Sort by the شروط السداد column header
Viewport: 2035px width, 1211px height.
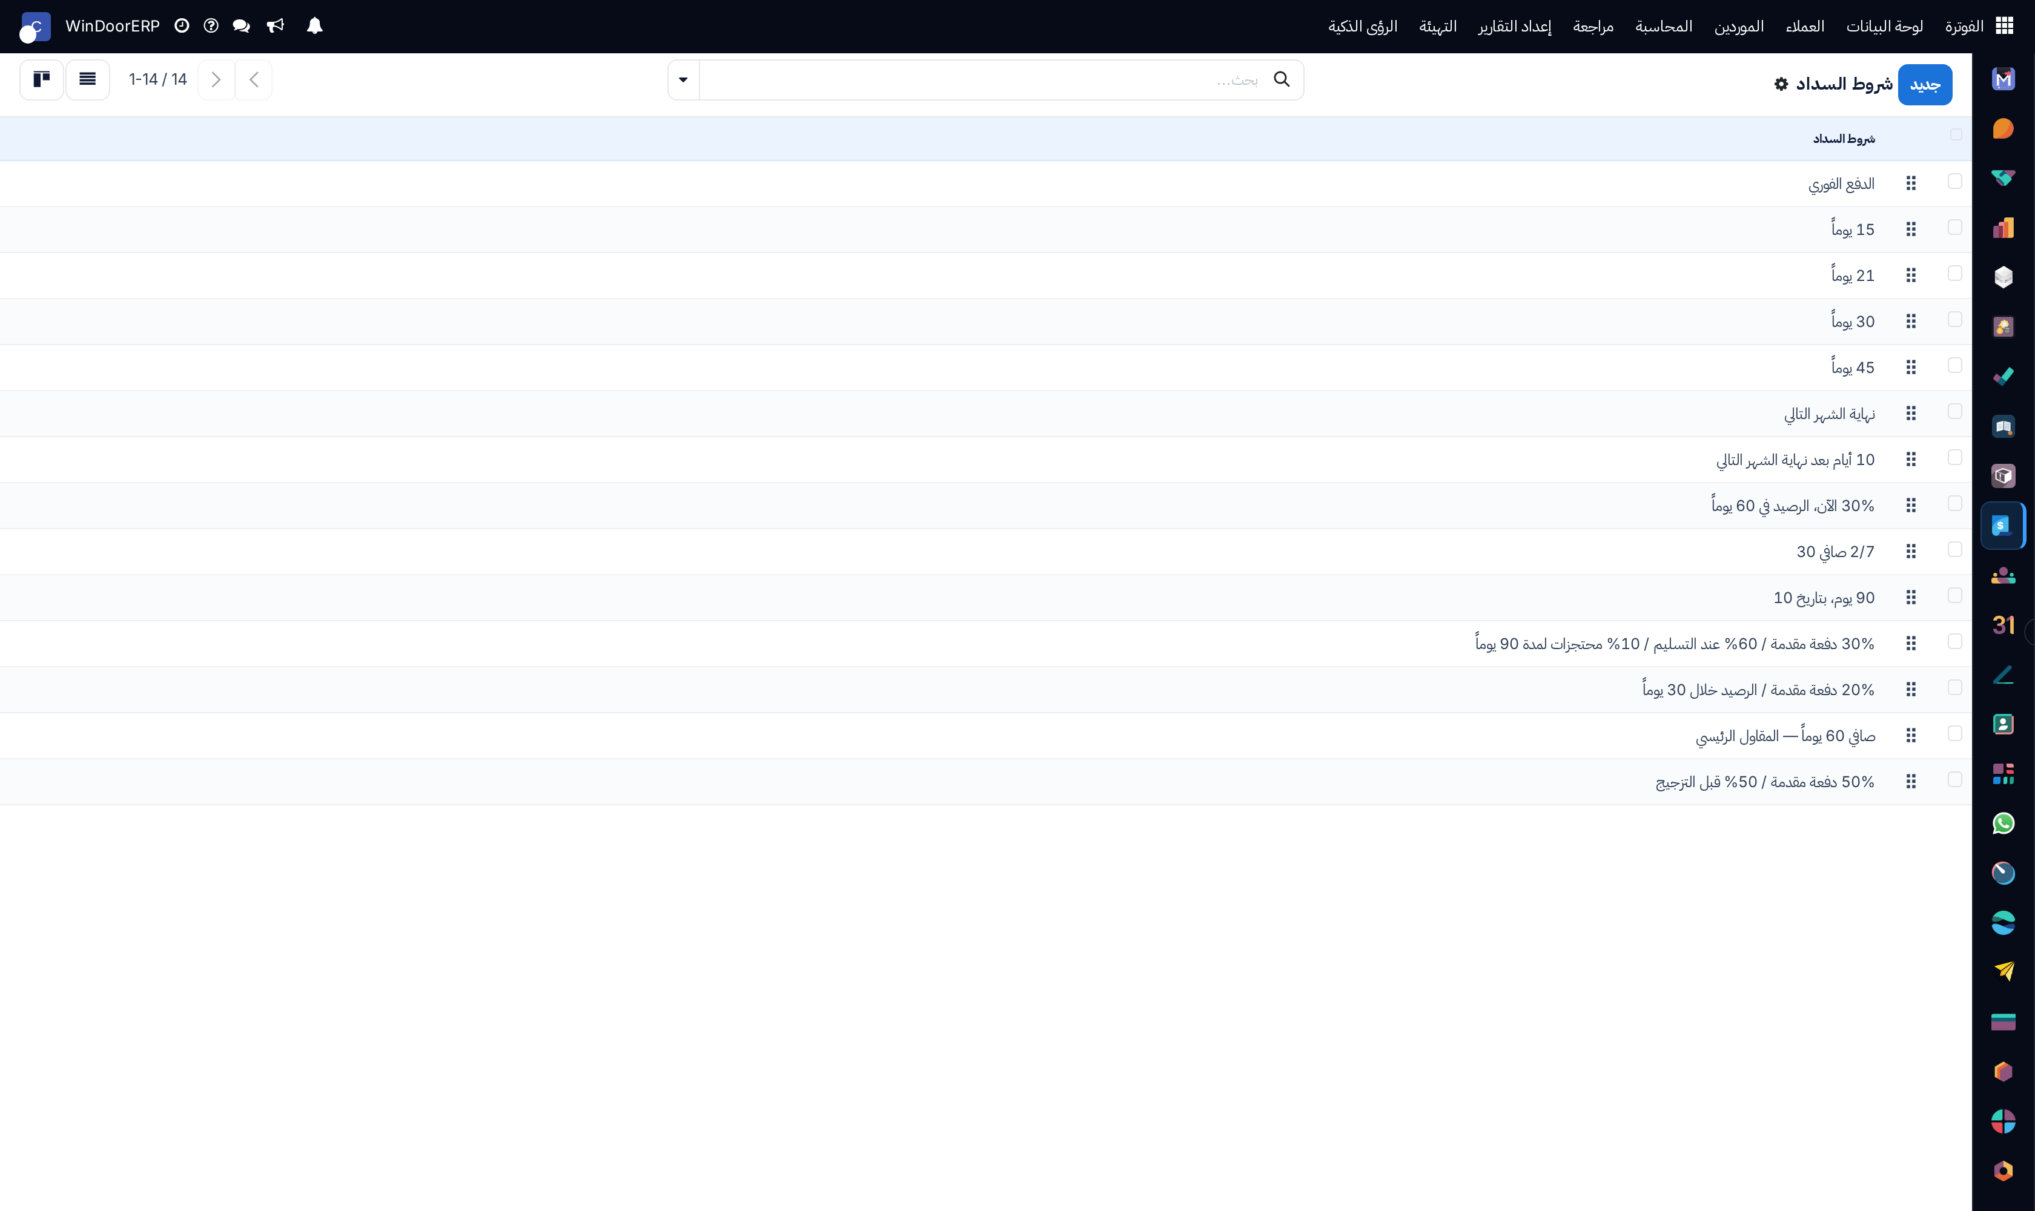click(x=1844, y=139)
